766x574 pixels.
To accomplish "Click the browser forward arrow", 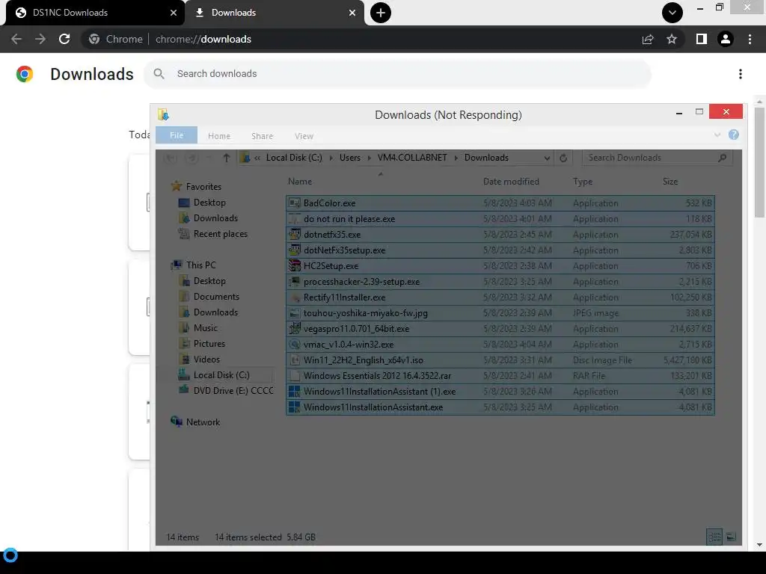I will coord(40,39).
